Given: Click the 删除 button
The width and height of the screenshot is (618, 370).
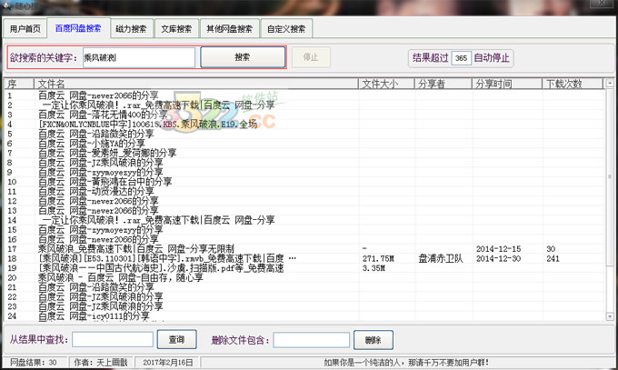Looking at the screenshot, I should pyautogui.click(x=374, y=340).
